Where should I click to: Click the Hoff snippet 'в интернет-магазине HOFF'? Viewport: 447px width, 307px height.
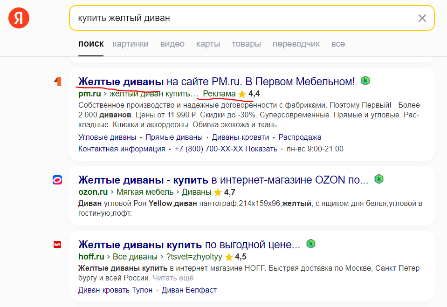pos(217,268)
